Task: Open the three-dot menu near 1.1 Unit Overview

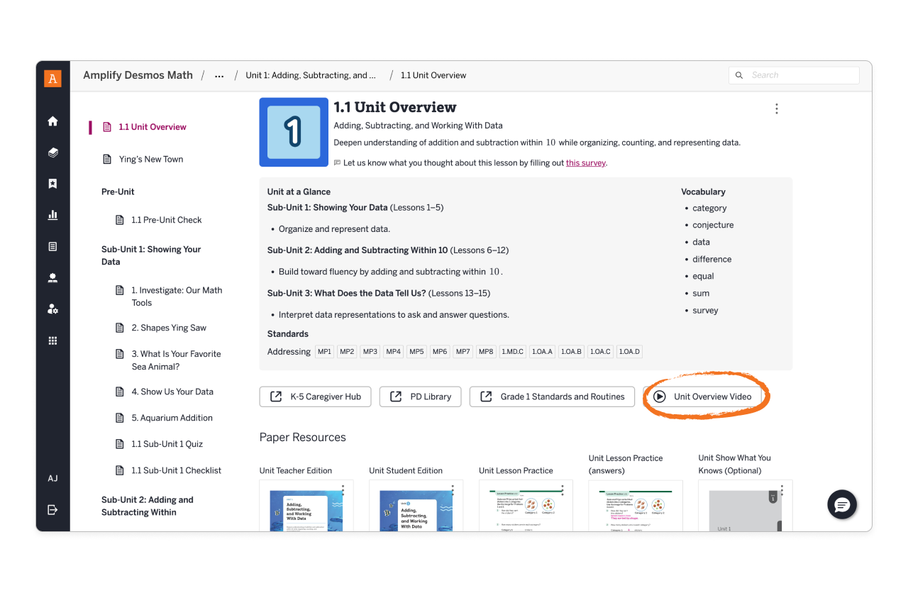Action: (x=777, y=109)
